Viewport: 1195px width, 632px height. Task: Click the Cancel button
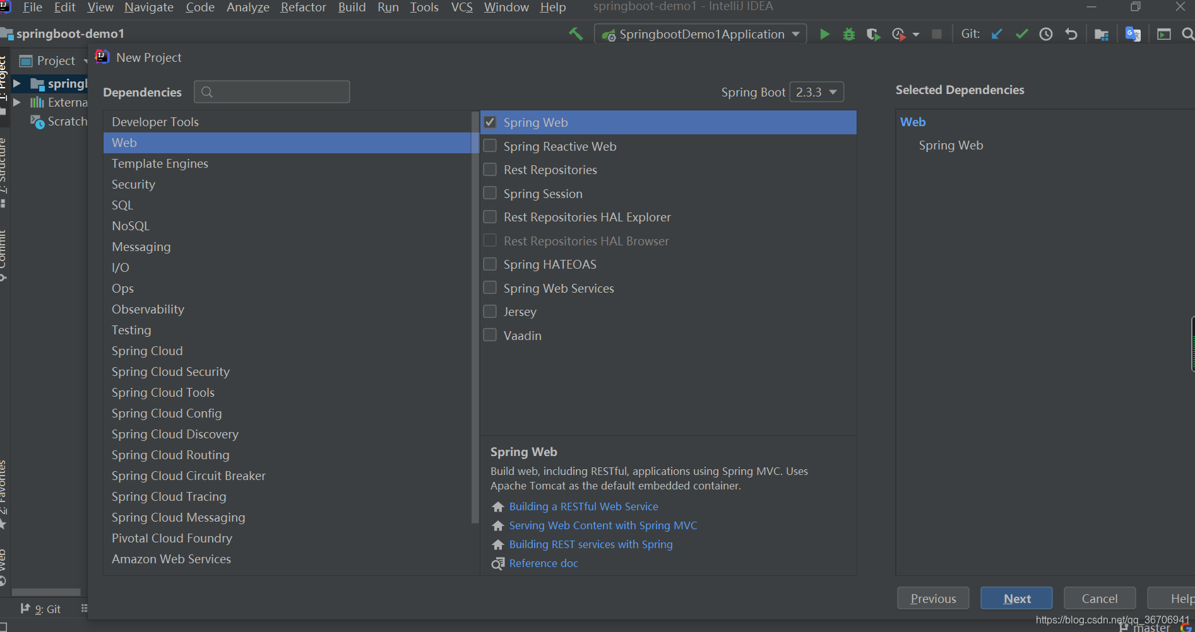pos(1100,598)
